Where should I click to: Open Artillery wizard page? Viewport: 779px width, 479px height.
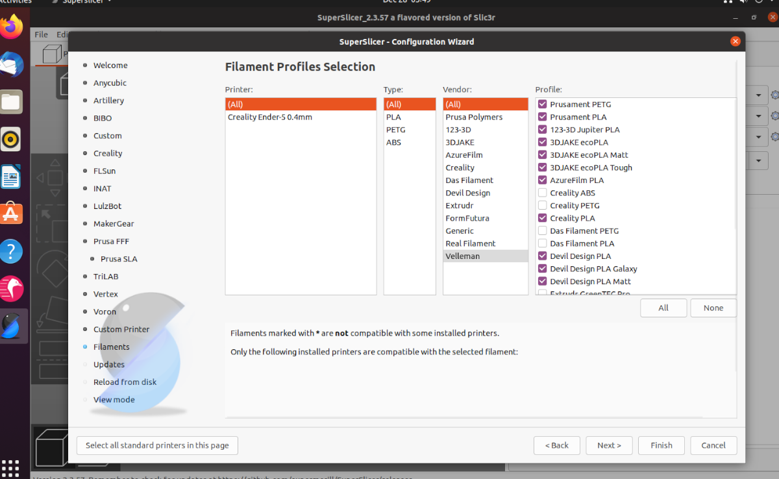pyautogui.click(x=108, y=100)
